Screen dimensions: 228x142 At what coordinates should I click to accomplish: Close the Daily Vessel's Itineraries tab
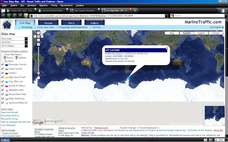click(x=99, y=9)
